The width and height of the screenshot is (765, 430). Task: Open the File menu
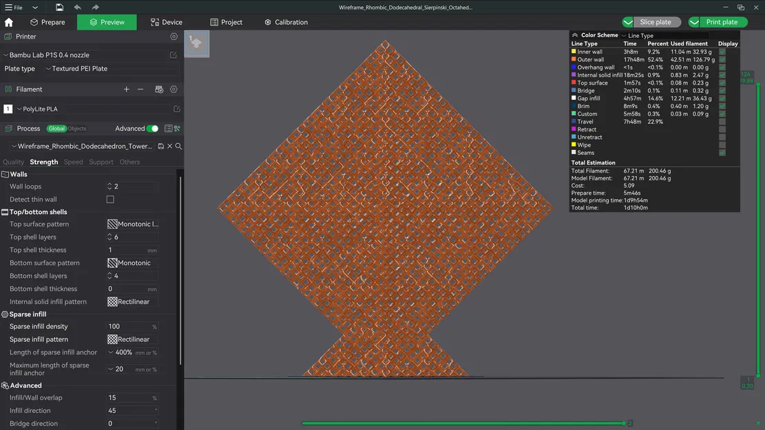click(14, 8)
